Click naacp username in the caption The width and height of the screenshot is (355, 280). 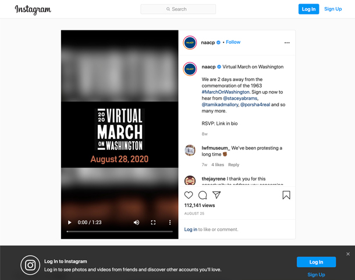coord(208,66)
